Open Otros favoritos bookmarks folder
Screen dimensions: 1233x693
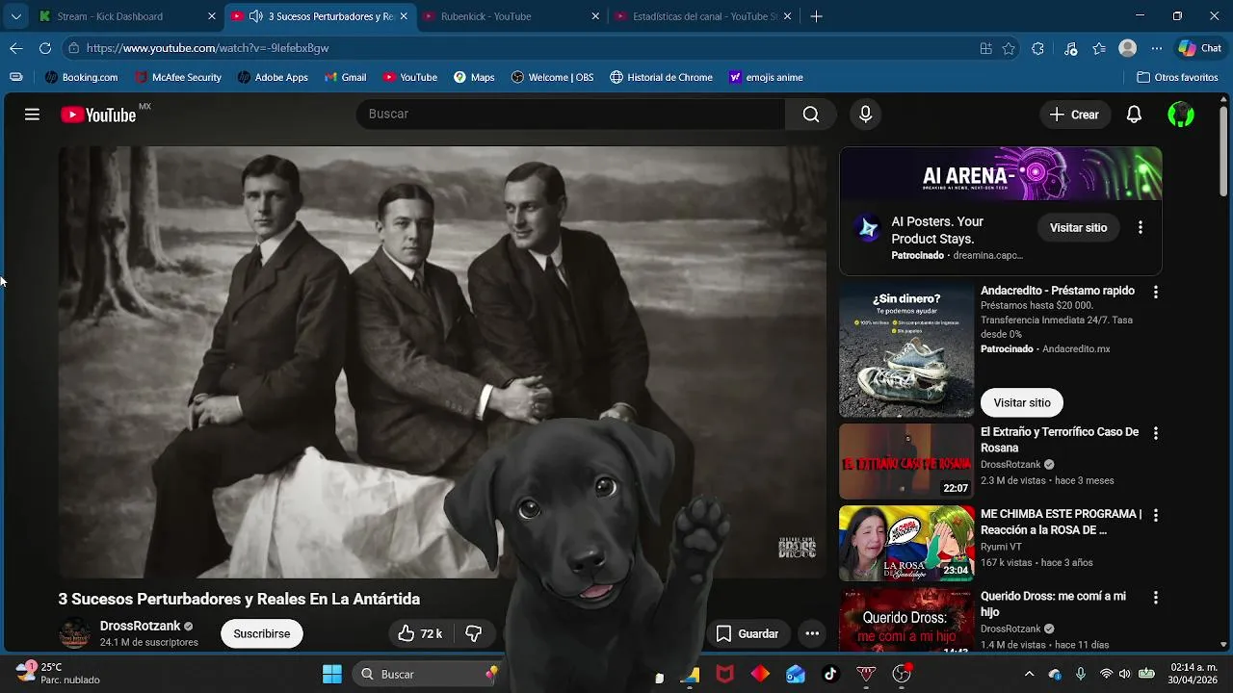pyautogui.click(x=1177, y=77)
